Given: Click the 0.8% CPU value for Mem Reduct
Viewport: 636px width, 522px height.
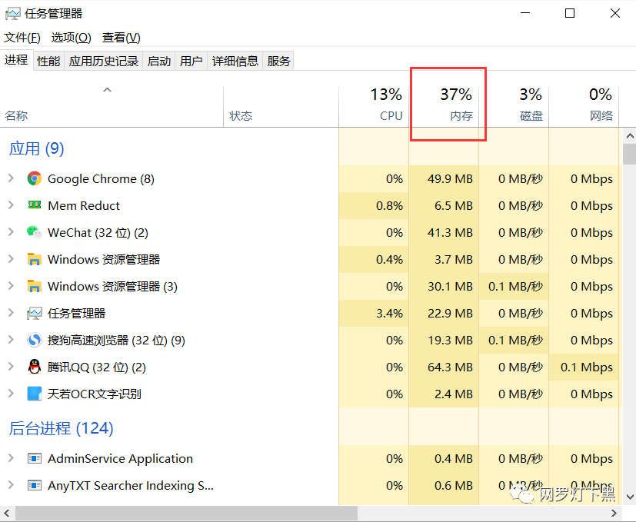Looking at the screenshot, I should pyautogui.click(x=389, y=205).
